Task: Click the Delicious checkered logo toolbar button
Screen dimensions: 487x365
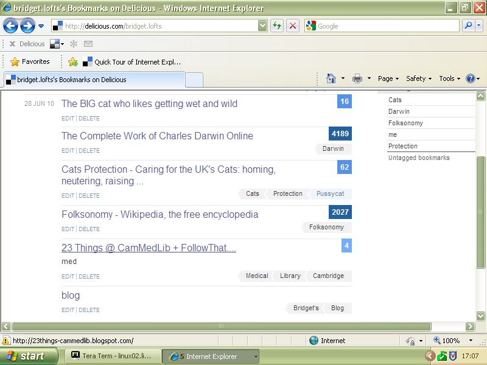Action: [x=55, y=44]
